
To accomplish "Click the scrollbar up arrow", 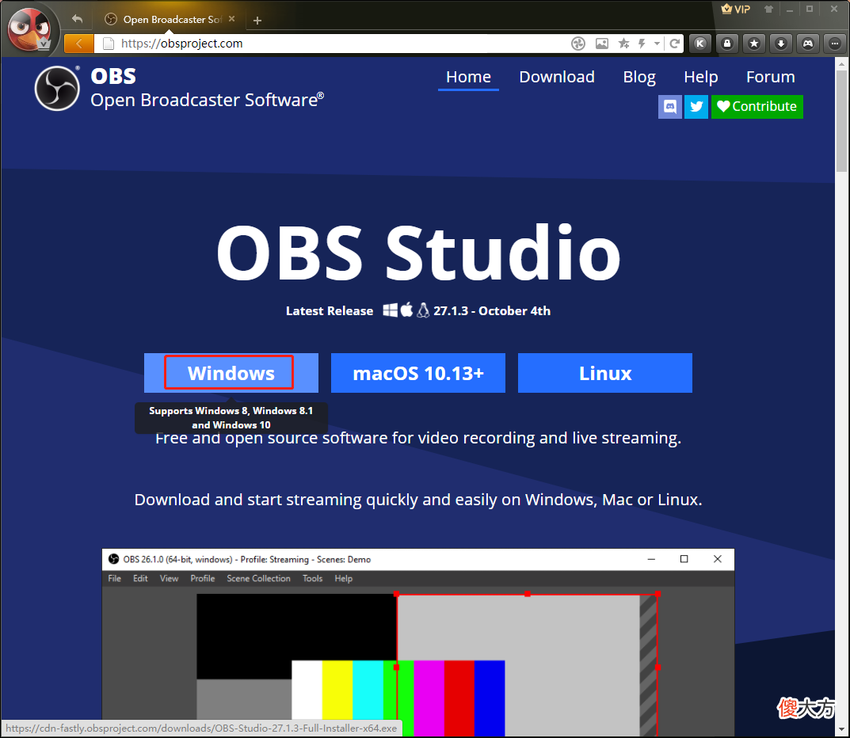I will click(x=840, y=63).
